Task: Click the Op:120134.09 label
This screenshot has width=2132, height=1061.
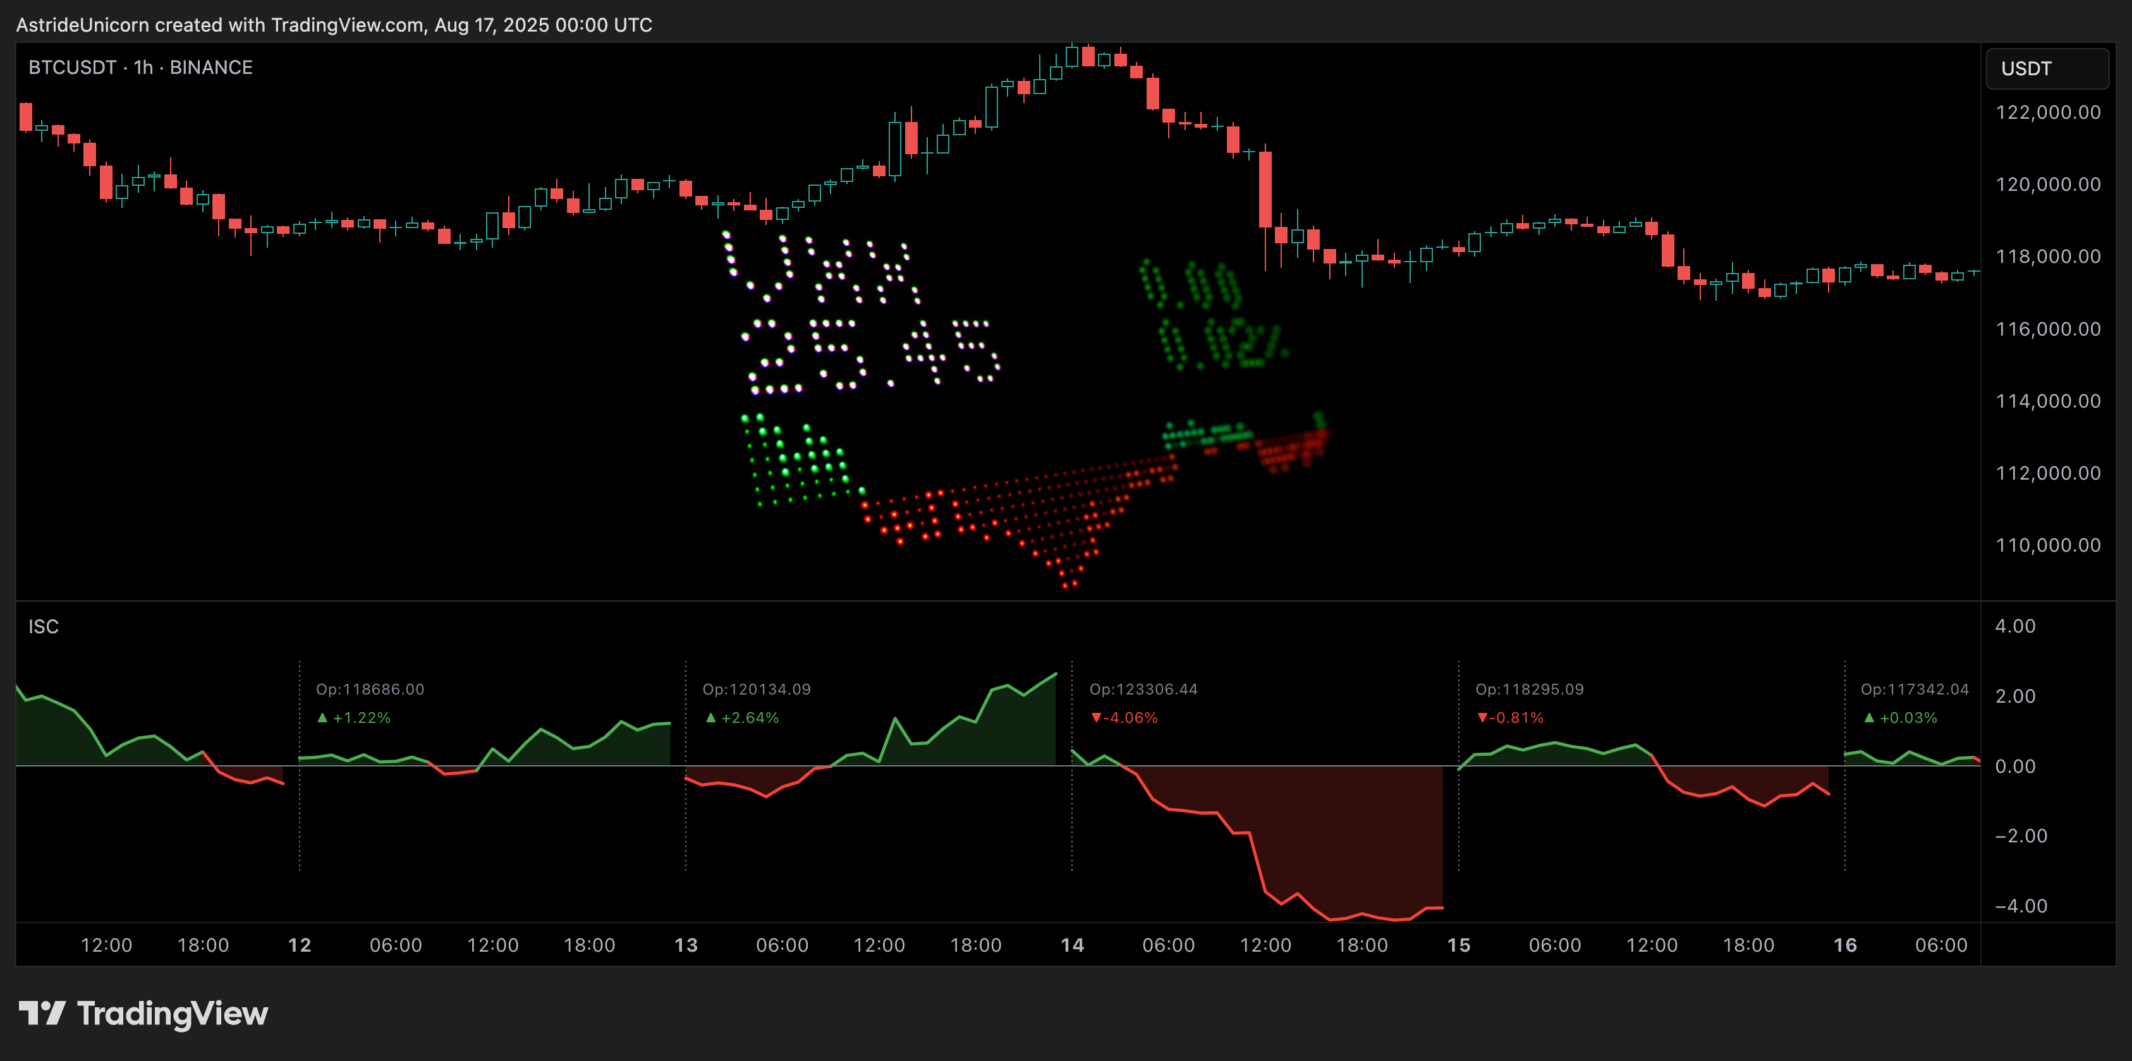Action: point(757,689)
